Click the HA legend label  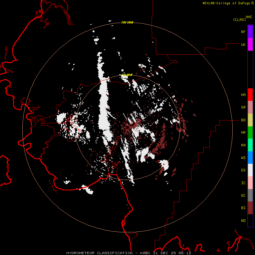pyautogui.click(x=243, y=95)
